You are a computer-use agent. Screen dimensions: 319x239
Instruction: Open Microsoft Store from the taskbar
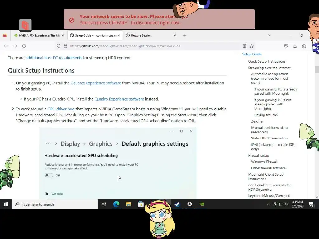tap(140, 204)
